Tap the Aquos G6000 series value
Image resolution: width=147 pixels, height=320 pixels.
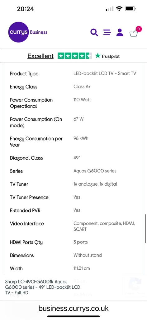[x=95, y=171]
